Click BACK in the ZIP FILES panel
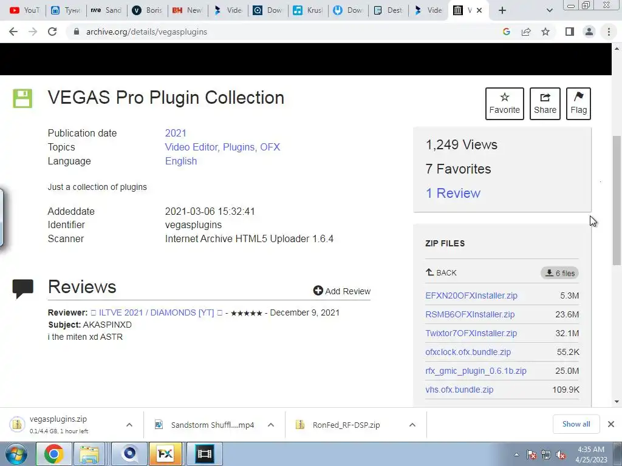Screen dimensions: 622x466 point(441,272)
